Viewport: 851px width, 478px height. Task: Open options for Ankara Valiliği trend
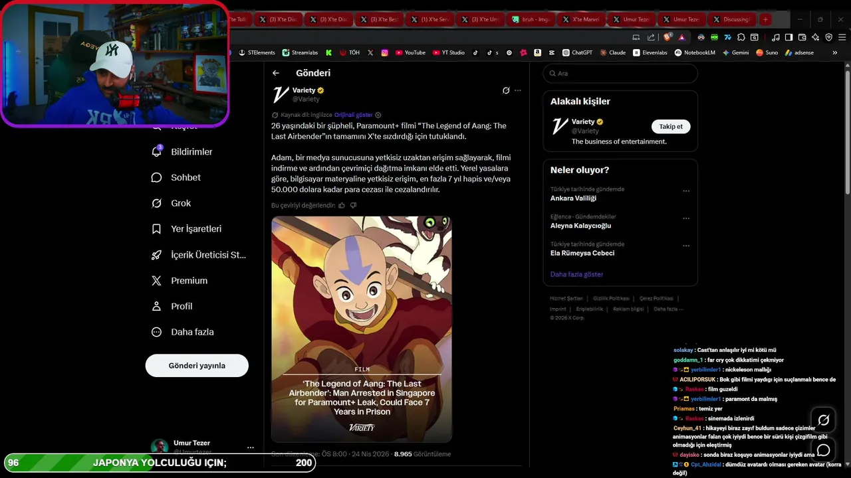tap(686, 191)
